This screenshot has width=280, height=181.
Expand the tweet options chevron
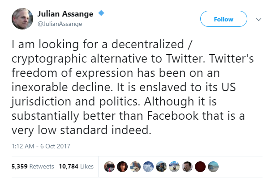click(x=258, y=19)
